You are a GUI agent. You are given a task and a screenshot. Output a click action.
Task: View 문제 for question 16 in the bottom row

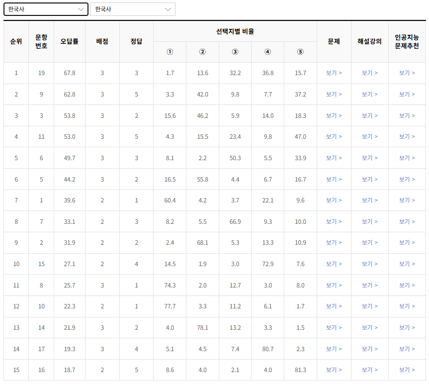pos(334,370)
